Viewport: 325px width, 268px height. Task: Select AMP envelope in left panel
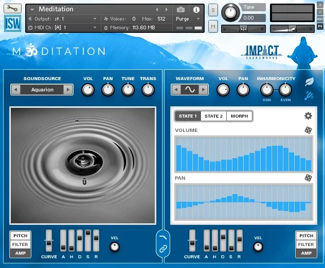tap(21, 253)
